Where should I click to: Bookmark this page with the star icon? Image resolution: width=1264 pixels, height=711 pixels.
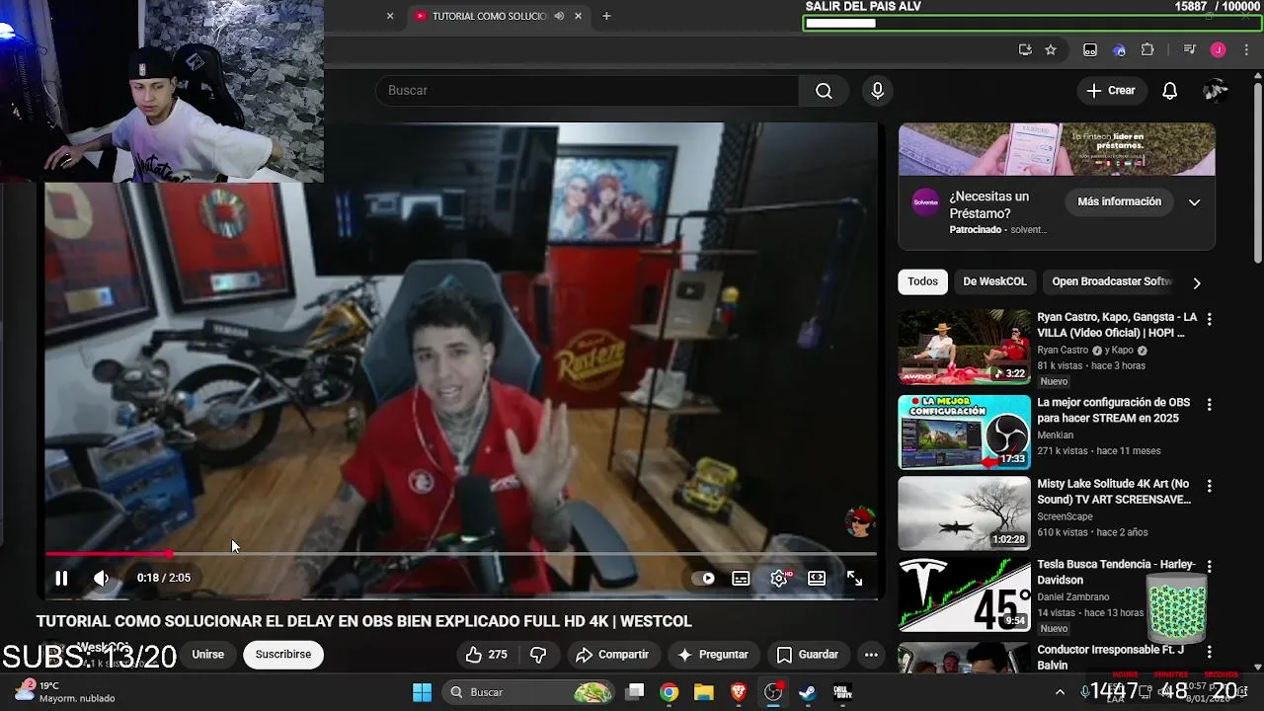(1051, 50)
